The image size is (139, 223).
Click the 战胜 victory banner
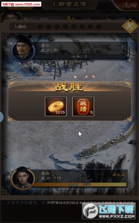[x=69, y=87]
